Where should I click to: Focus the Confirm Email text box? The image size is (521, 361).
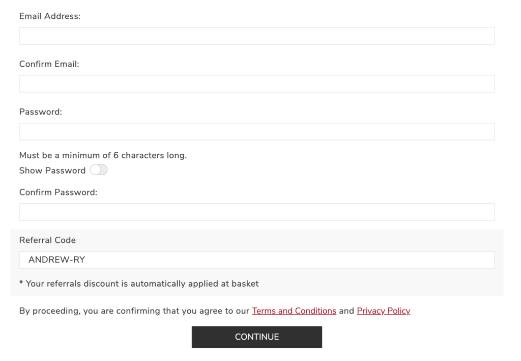coord(257,84)
